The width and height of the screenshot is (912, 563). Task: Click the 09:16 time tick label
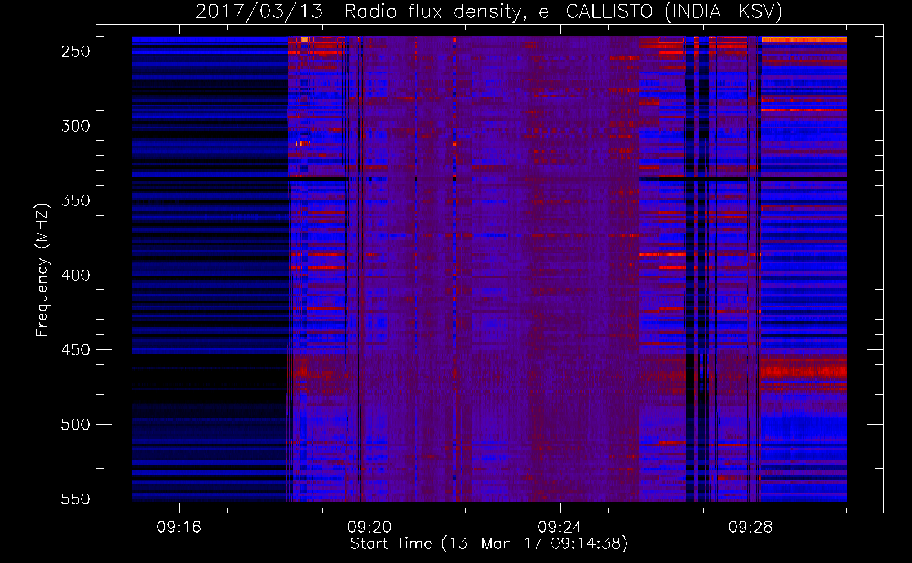[x=179, y=528]
